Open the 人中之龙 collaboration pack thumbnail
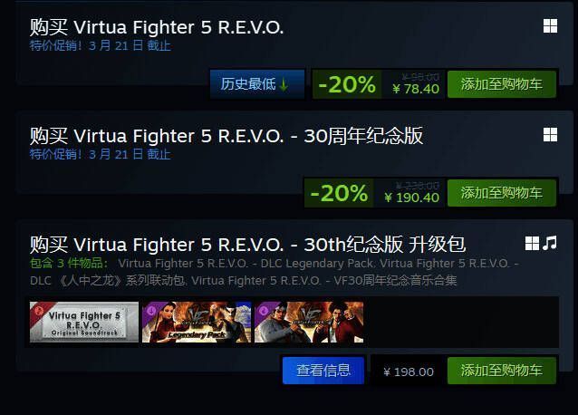 click(309, 322)
